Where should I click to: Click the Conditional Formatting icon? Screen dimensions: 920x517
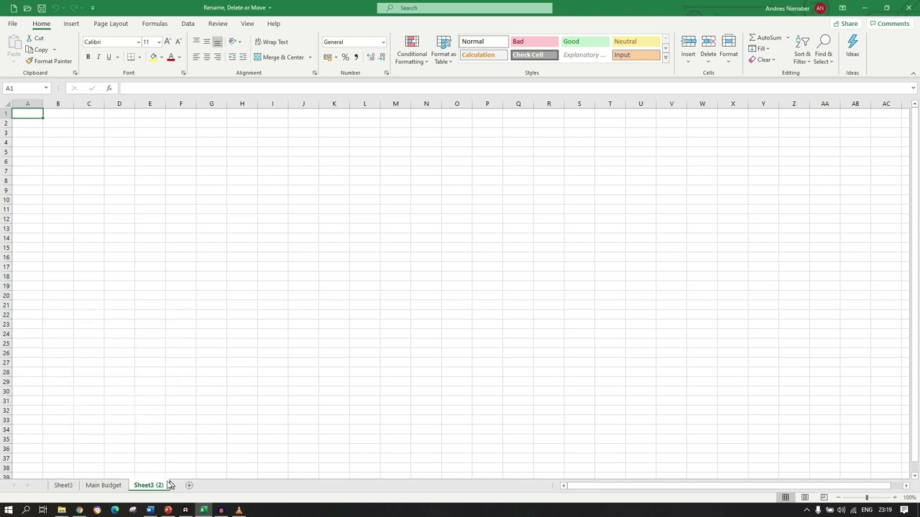click(412, 43)
